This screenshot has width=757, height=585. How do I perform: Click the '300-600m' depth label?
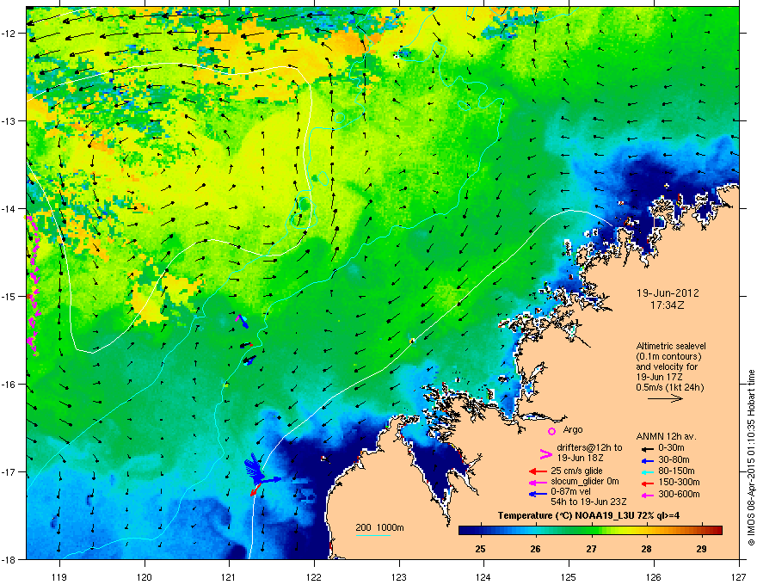(x=679, y=494)
